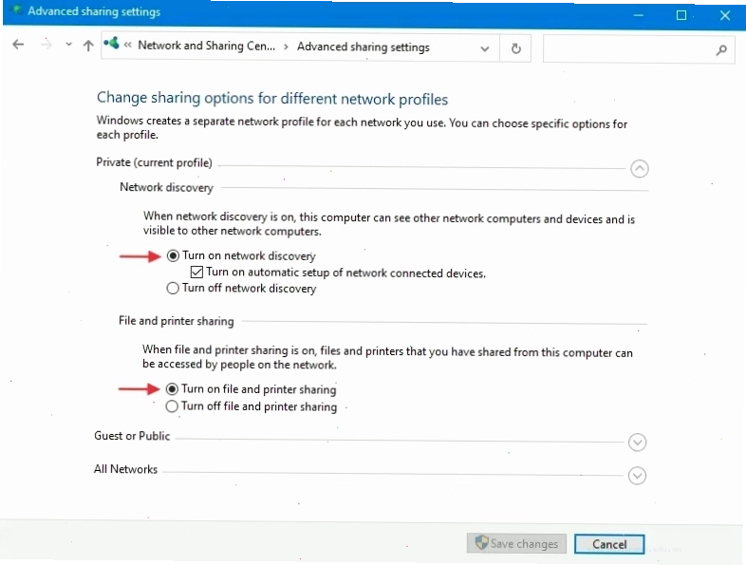The width and height of the screenshot is (746, 565).
Task: Expand the Guest or Public section
Action: point(637,443)
